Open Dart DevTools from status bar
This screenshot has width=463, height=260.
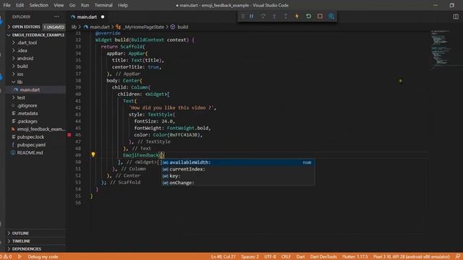(323, 257)
